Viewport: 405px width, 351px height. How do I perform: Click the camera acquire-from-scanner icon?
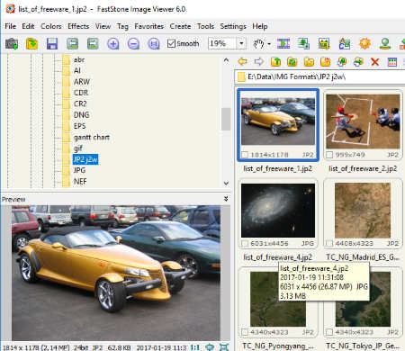pos(12,44)
